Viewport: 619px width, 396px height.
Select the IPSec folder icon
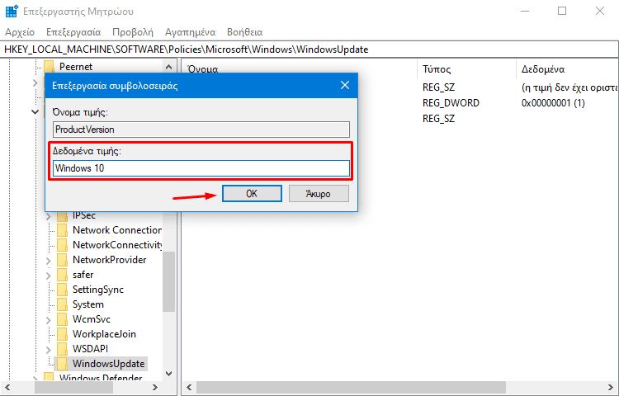(62, 216)
